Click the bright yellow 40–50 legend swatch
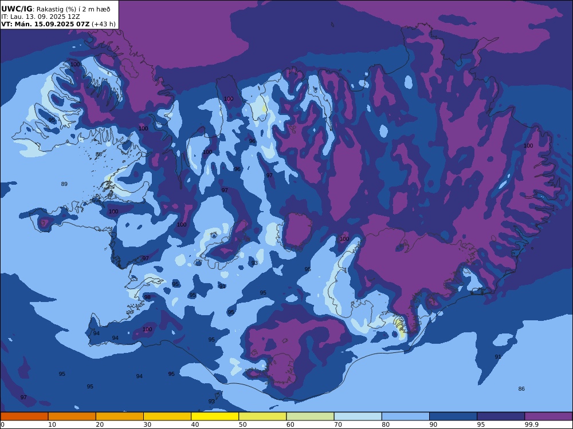Image resolution: width=573 pixels, height=429 pixels. point(215,416)
